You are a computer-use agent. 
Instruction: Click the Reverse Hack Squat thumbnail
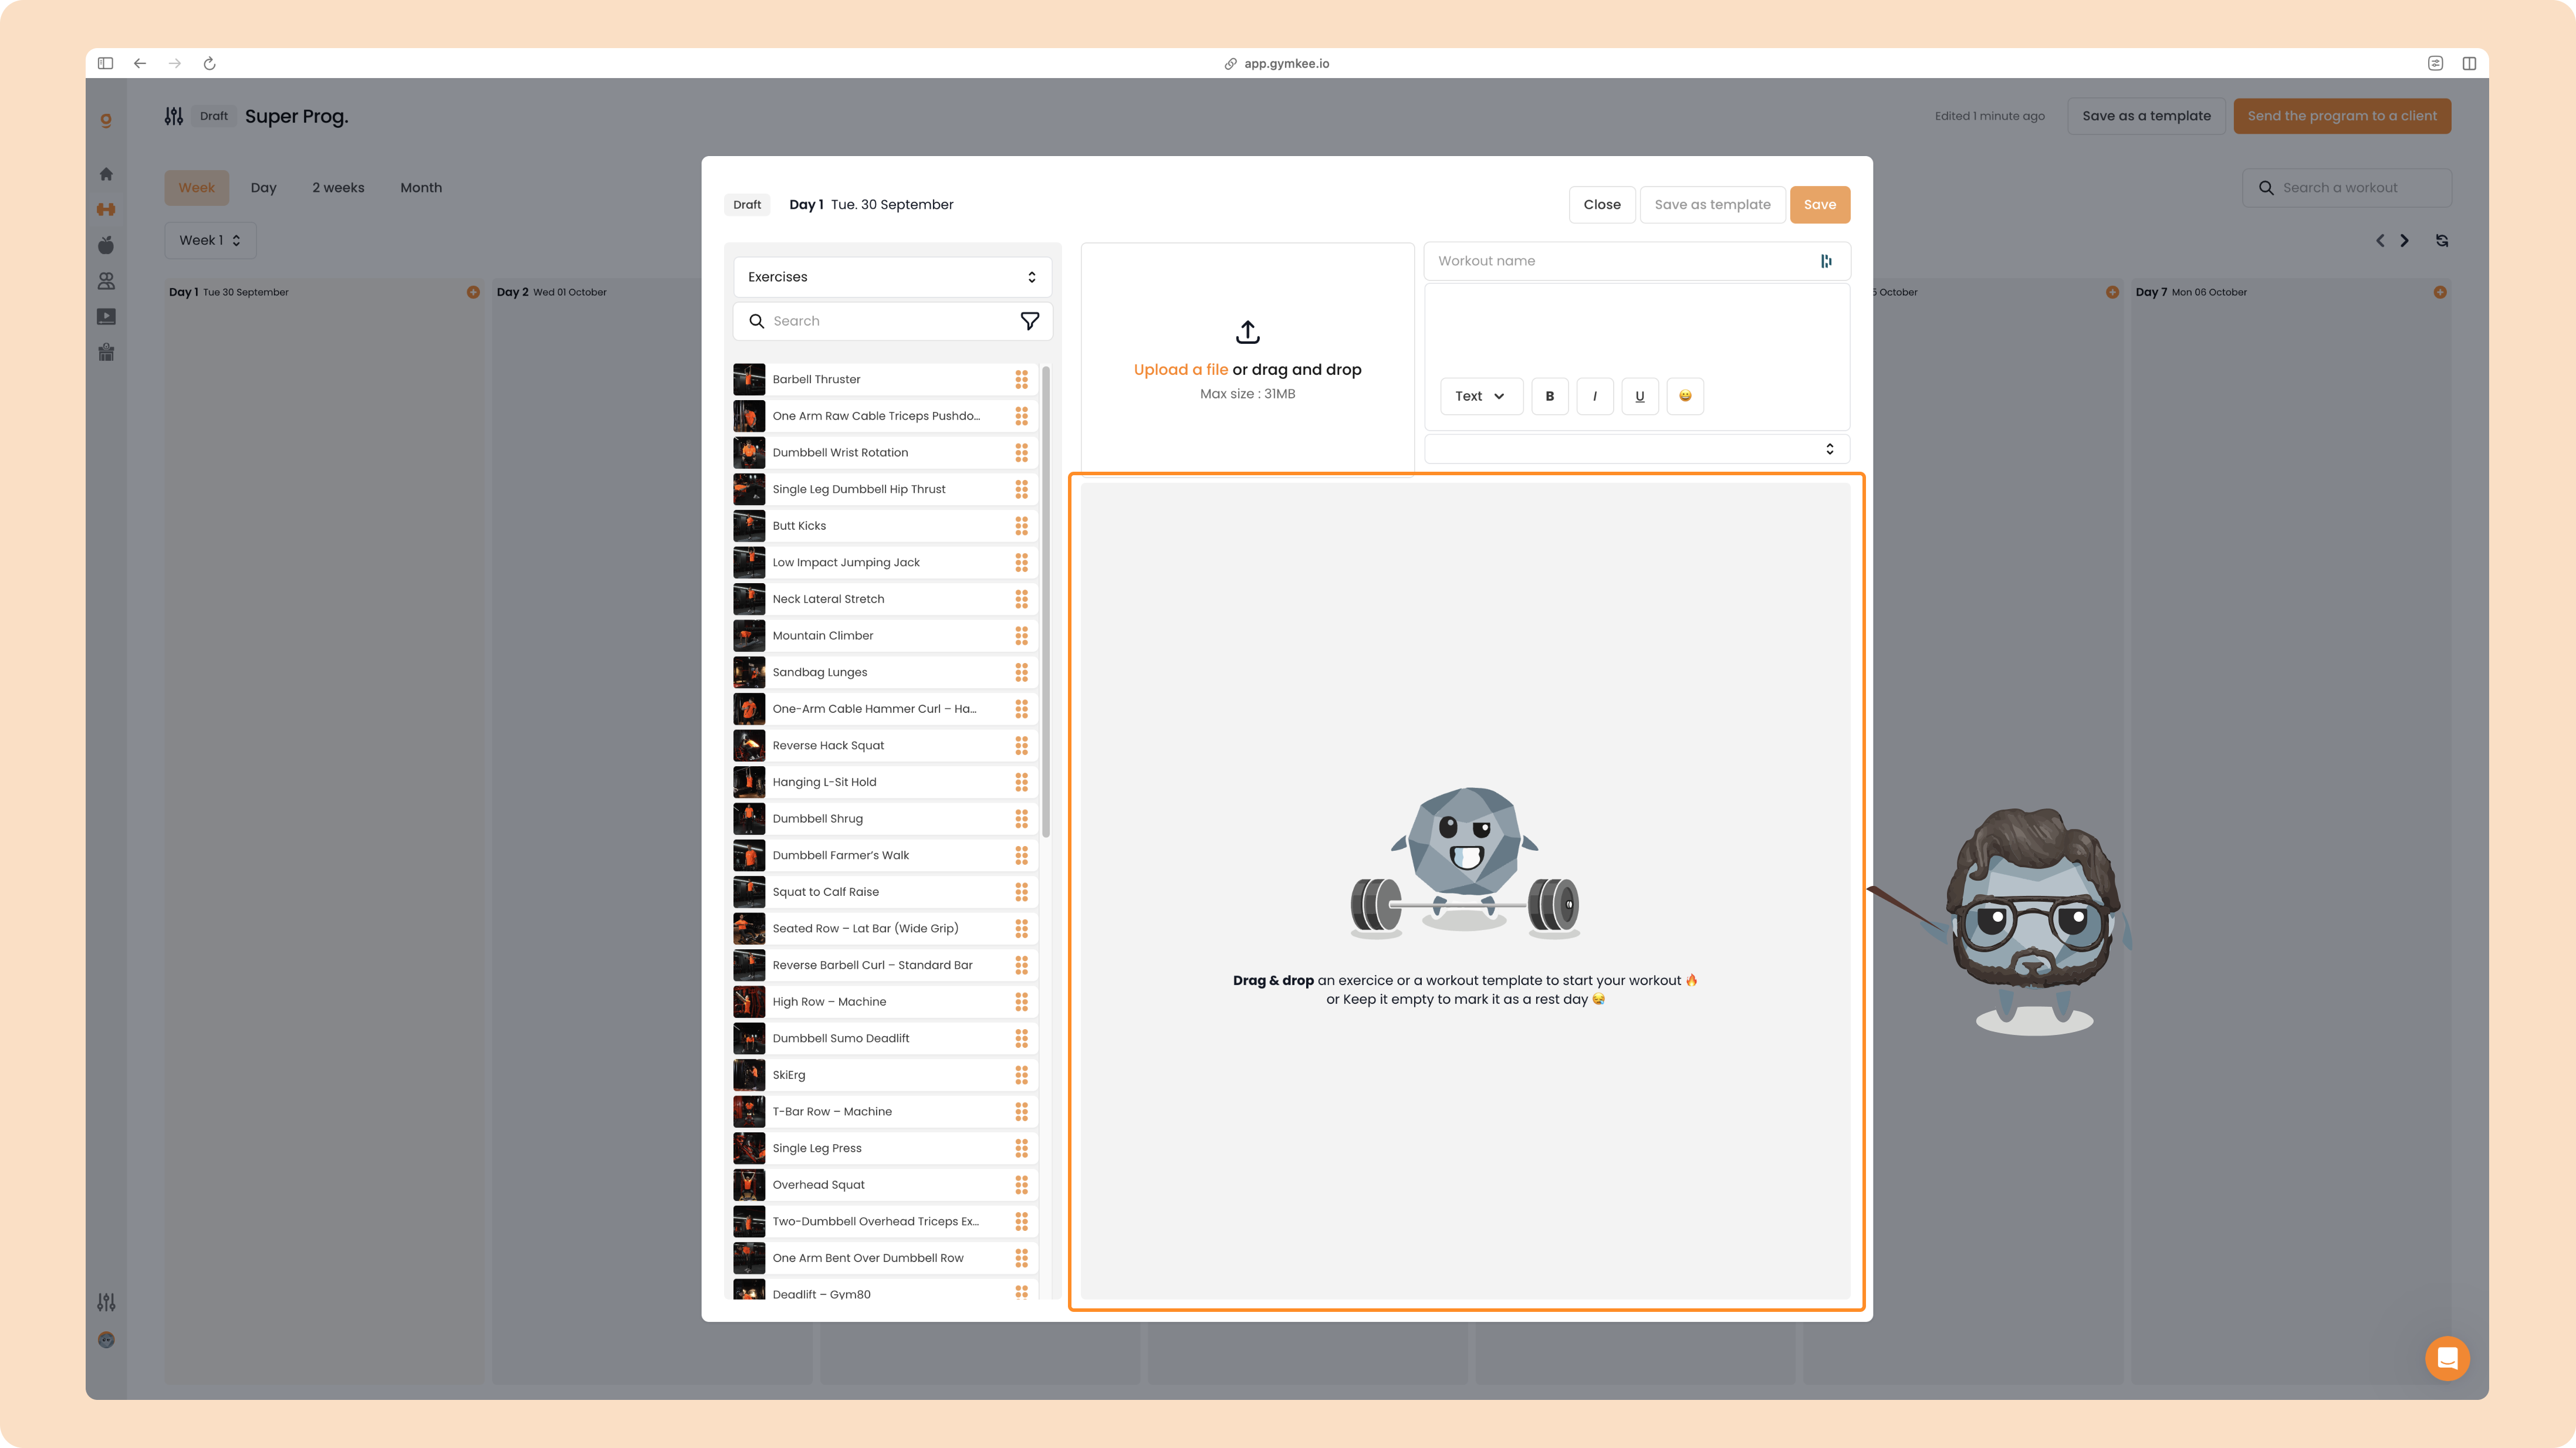click(x=749, y=746)
